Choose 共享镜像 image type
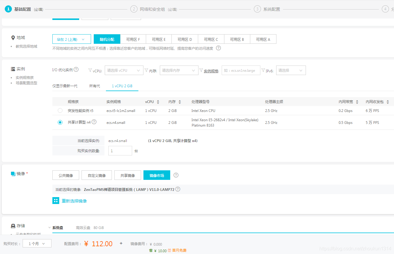This screenshot has width=394, height=254. point(128,175)
